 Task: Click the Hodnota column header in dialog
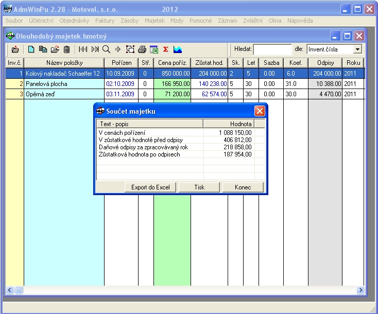point(229,124)
